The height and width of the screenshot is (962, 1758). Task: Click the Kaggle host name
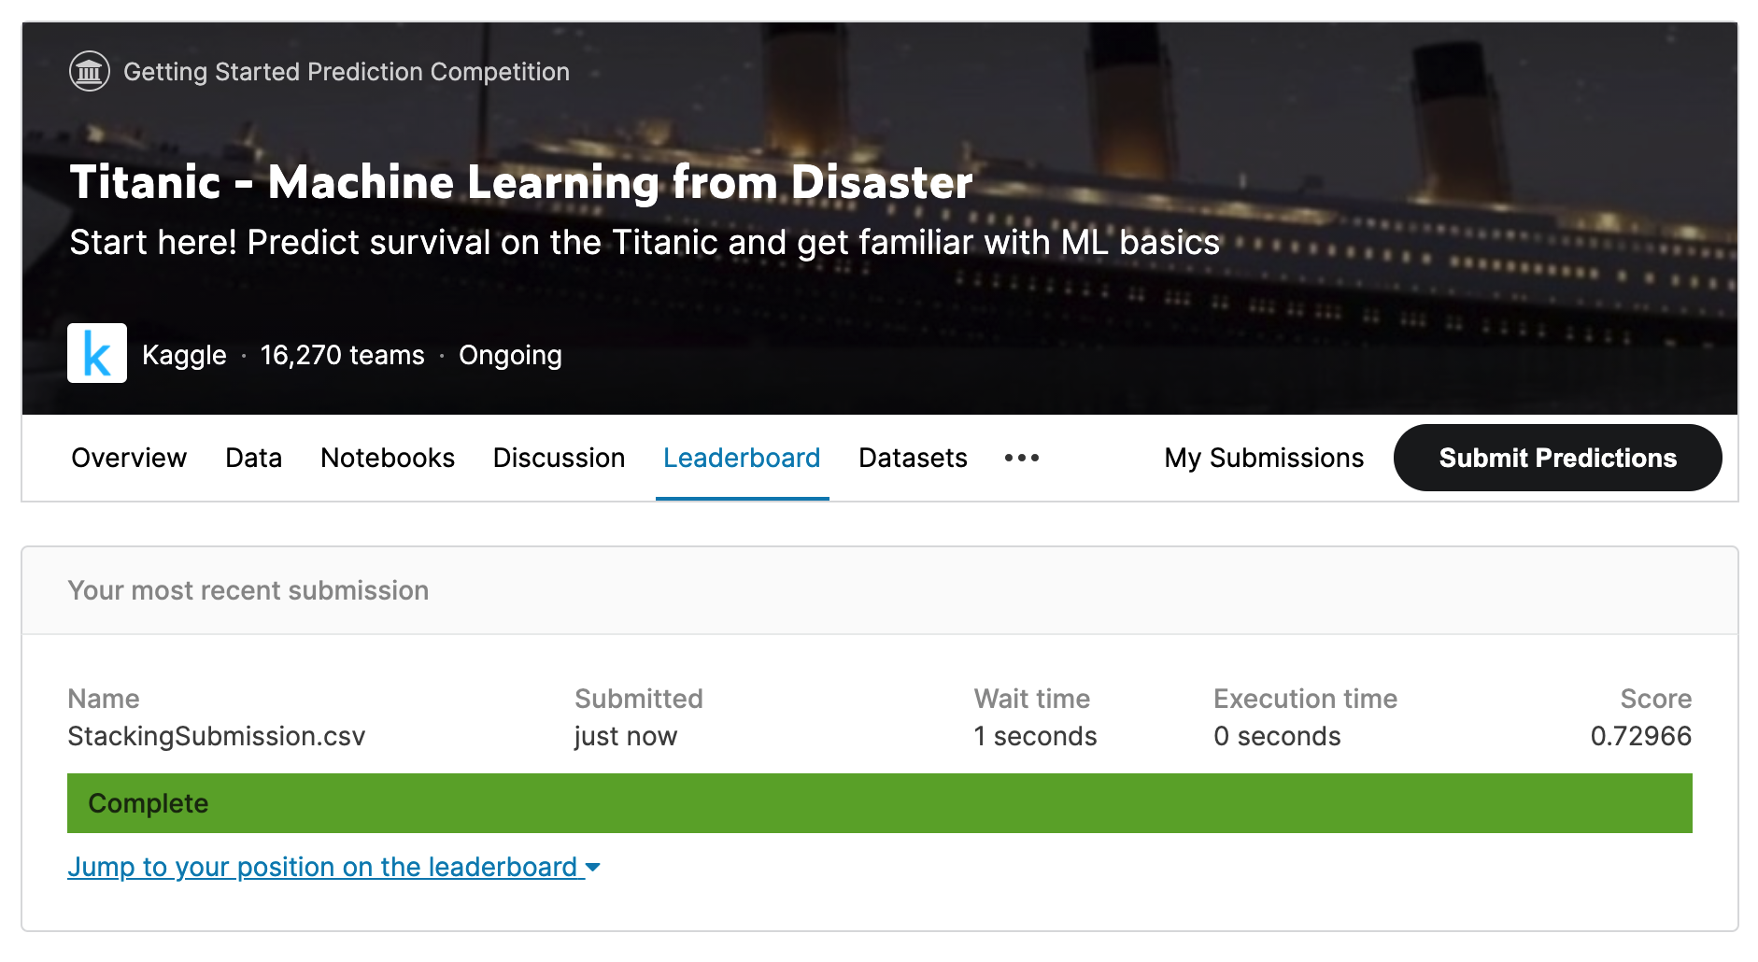click(x=184, y=355)
